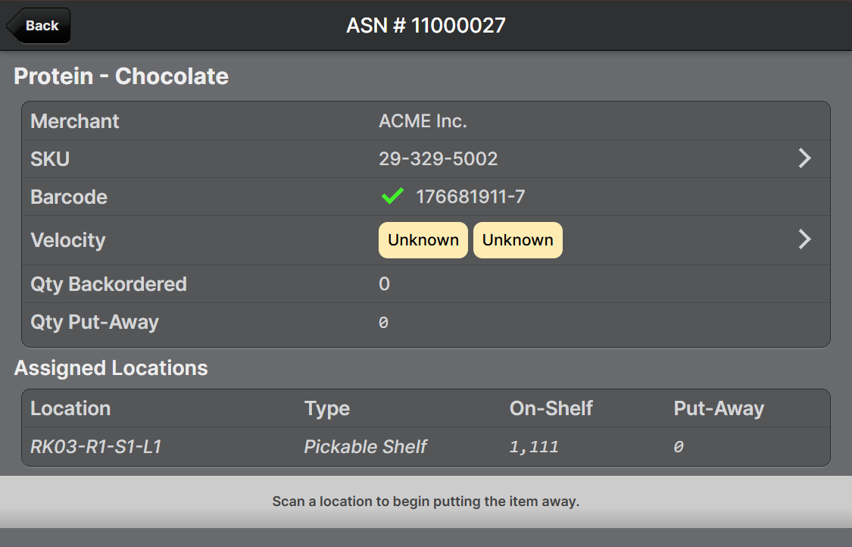
Task: Select the first Unknown velocity badge
Action: click(x=423, y=240)
